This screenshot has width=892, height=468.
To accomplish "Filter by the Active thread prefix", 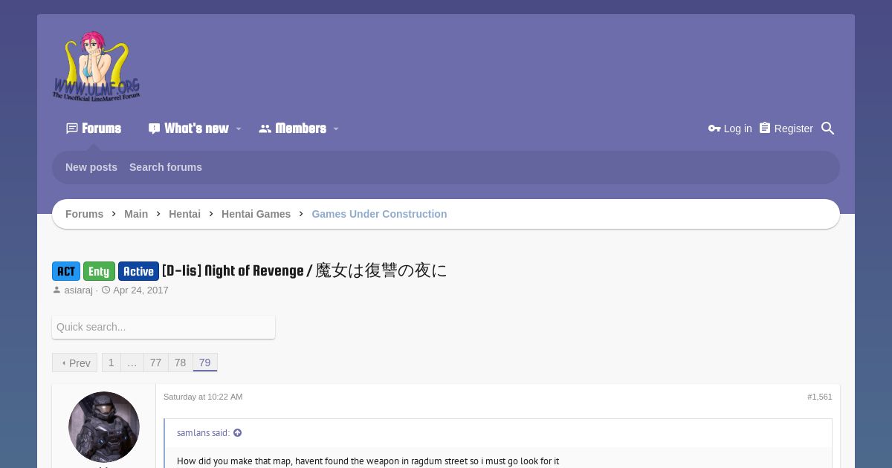I will 138,271.
